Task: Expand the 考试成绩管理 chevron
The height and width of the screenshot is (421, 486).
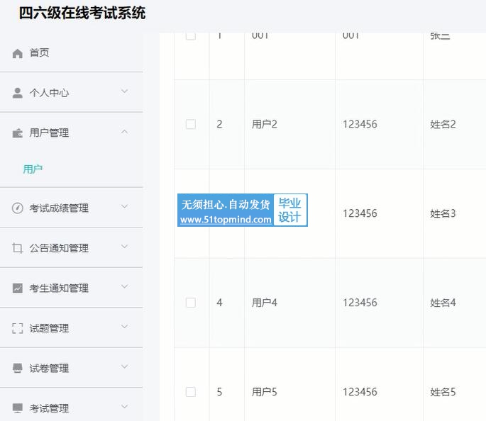Action: coord(124,206)
